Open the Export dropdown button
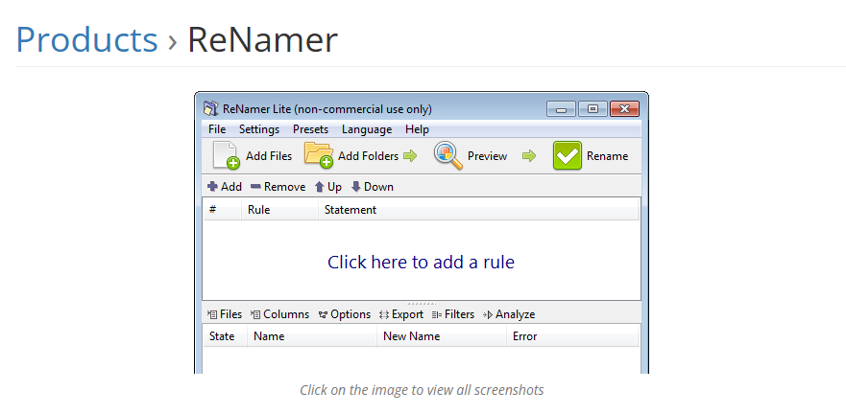This screenshot has width=846, height=414. 401,314
